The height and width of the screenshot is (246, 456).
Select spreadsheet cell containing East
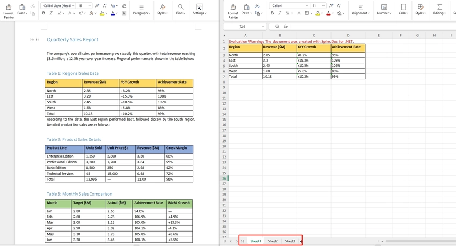246,61
